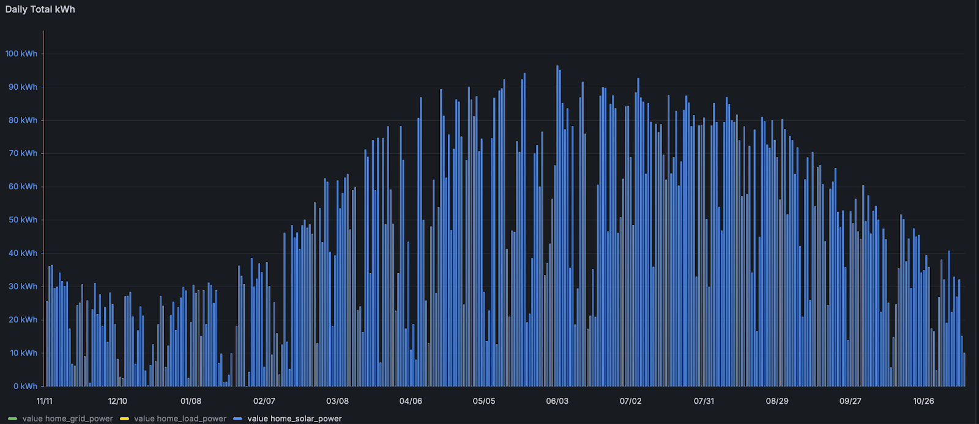Click the 05/05 date tick label
The height and width of the screenshot is (424, 979).
[484, 401]
